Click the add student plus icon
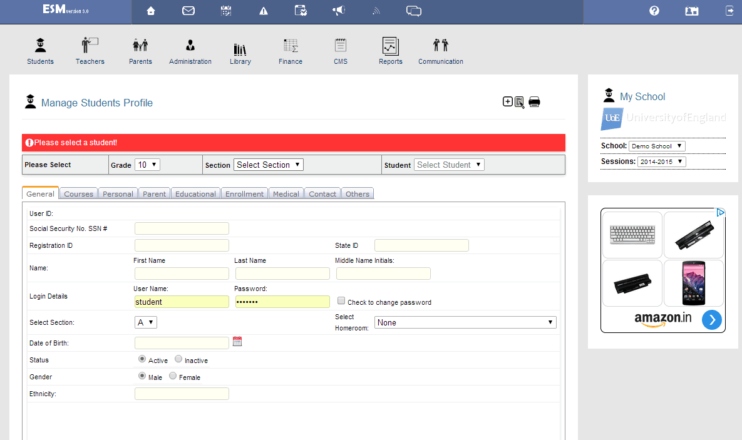742x440 pixels. 507,101
